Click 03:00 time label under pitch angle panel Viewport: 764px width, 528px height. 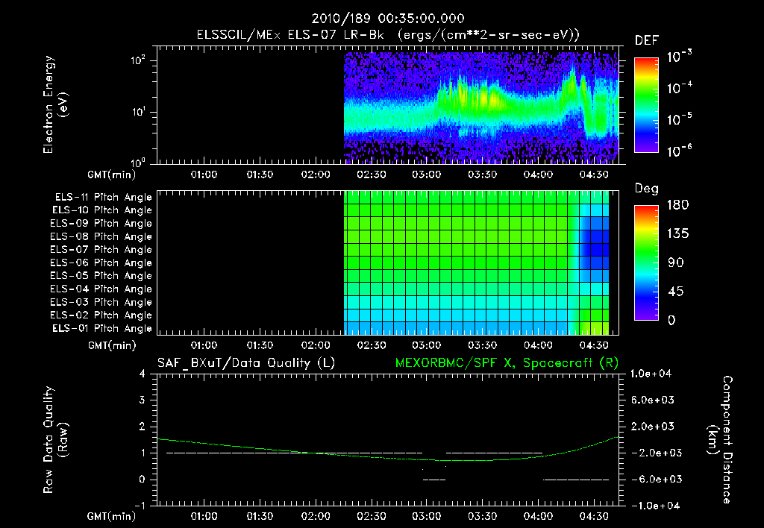pos(427,345)
